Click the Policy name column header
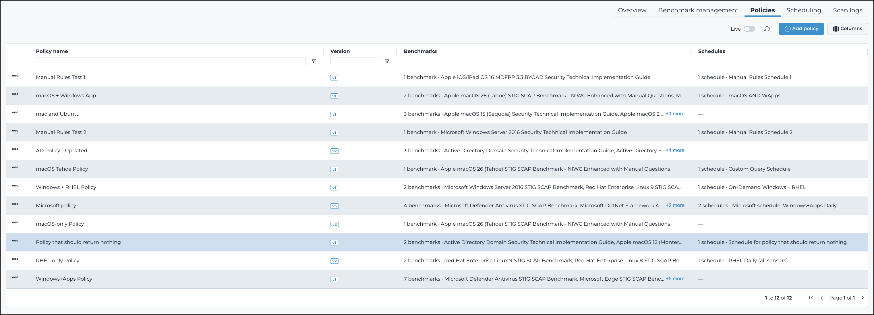The width and height of the screenshot is (874, 315). coord(52,52)
